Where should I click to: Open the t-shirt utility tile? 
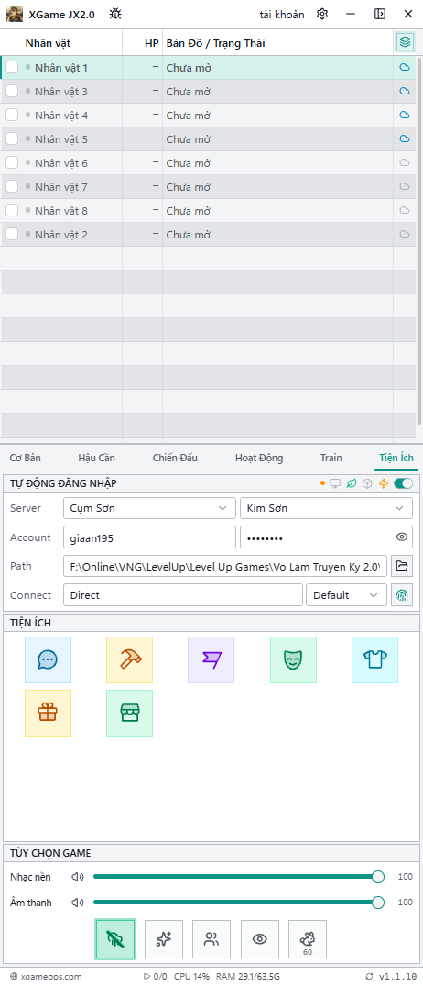(x=374, y=659)
